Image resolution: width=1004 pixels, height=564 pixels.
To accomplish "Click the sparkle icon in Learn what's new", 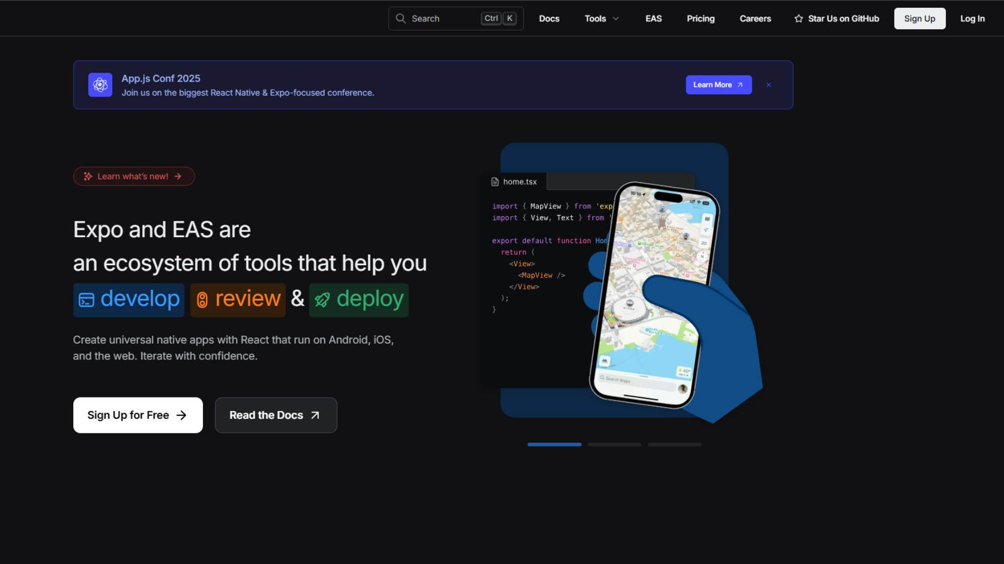I will click(x=87, y=176).
